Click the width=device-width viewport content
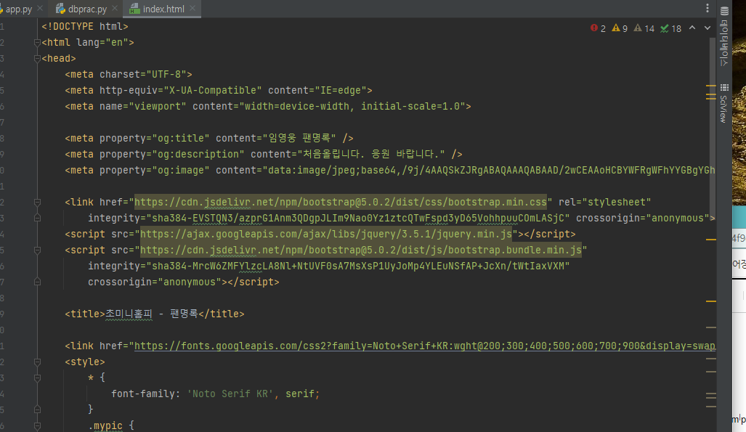The height and width of the screenshot is (432, 746). [x=297, y=107]
